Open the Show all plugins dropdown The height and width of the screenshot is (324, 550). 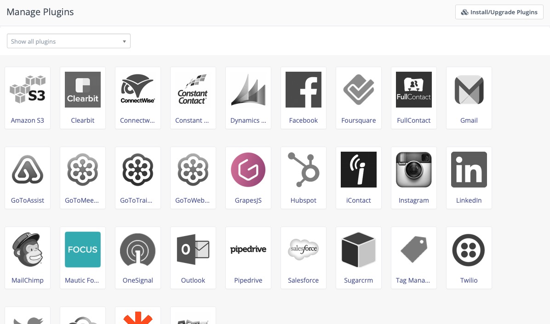point(69,41)
